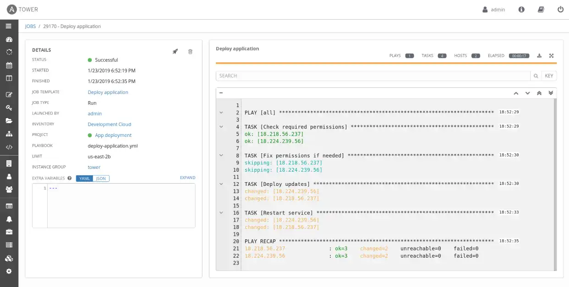Go to JOBS breadcrumb
The image size is (569, 287).
30,27
